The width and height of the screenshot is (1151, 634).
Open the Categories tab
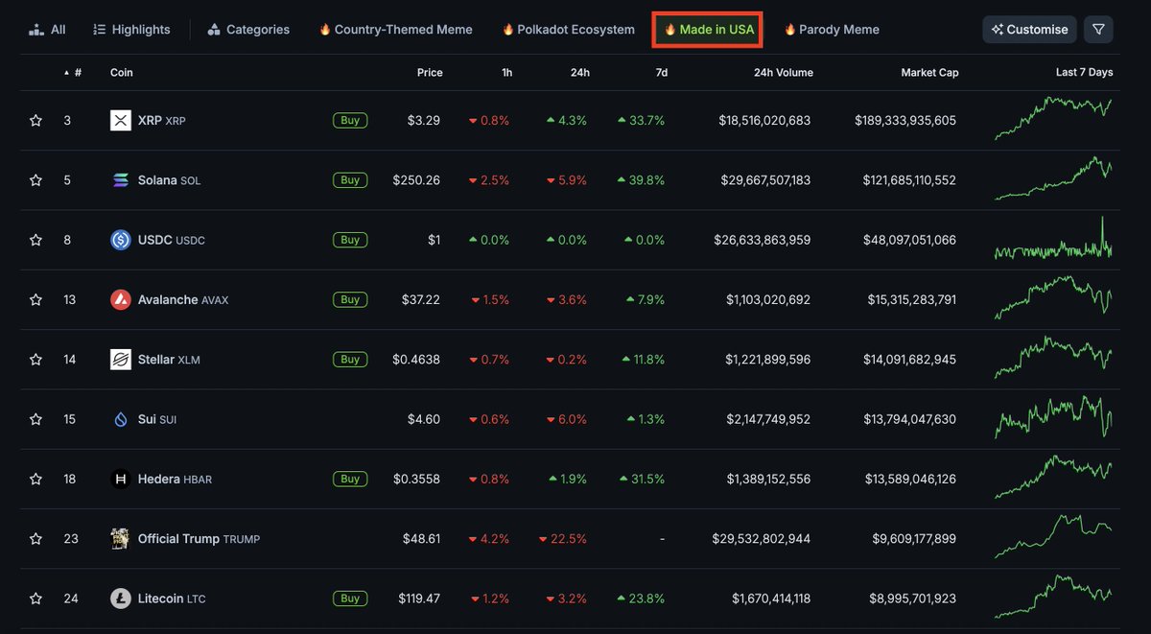[248, 30]
